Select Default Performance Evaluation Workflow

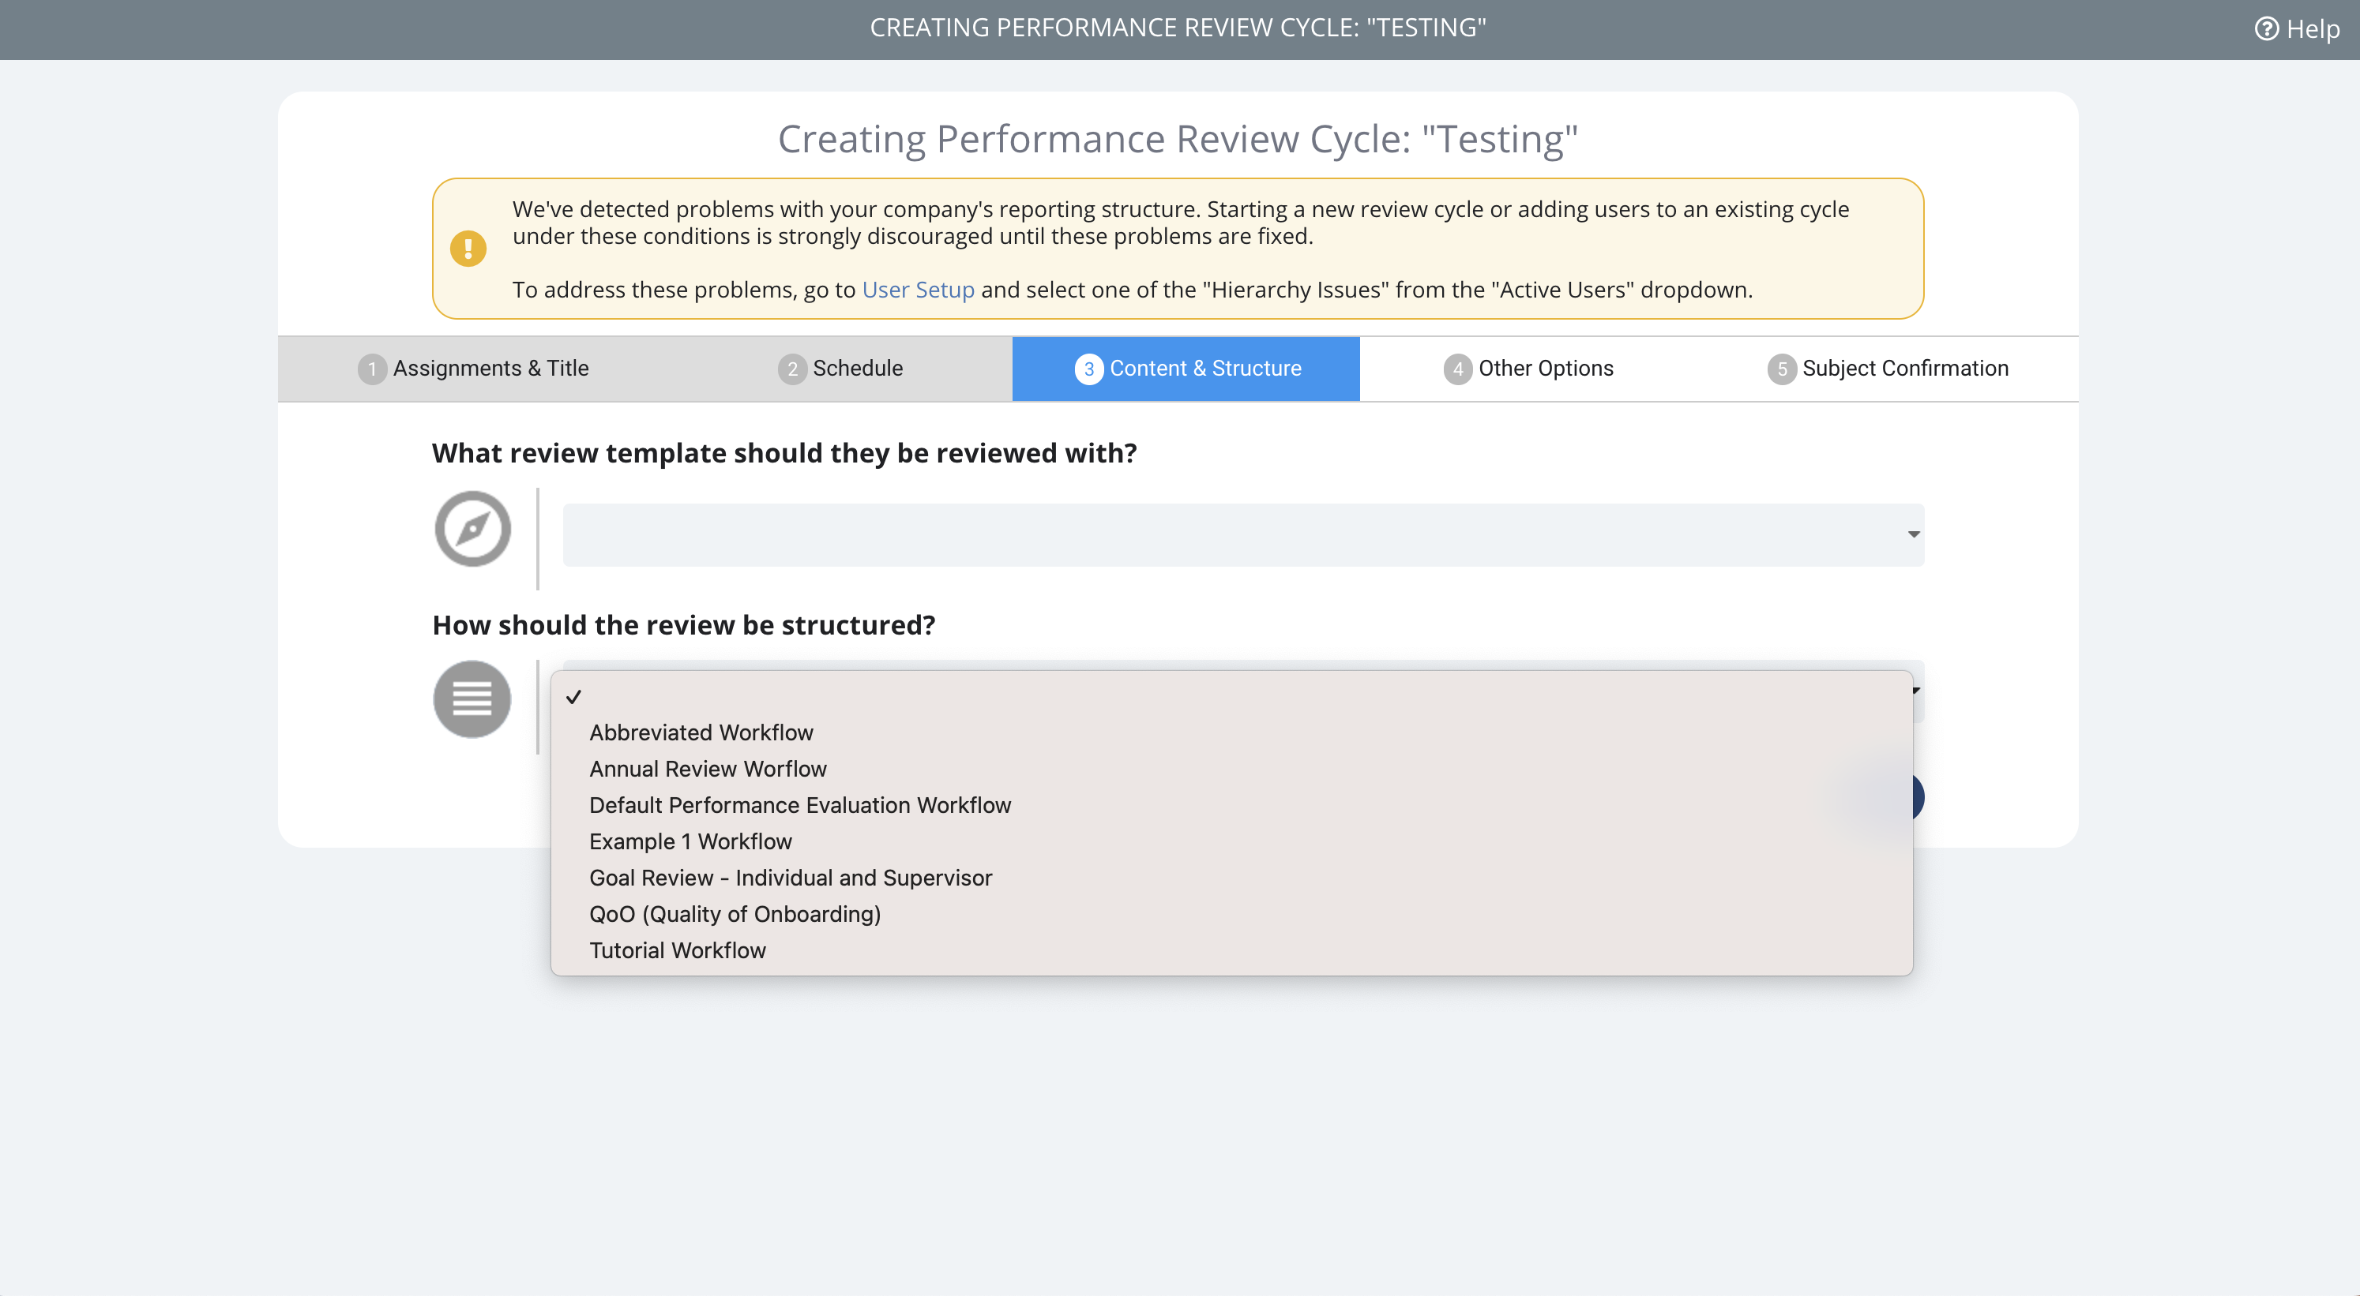(x=1231, y=805)
